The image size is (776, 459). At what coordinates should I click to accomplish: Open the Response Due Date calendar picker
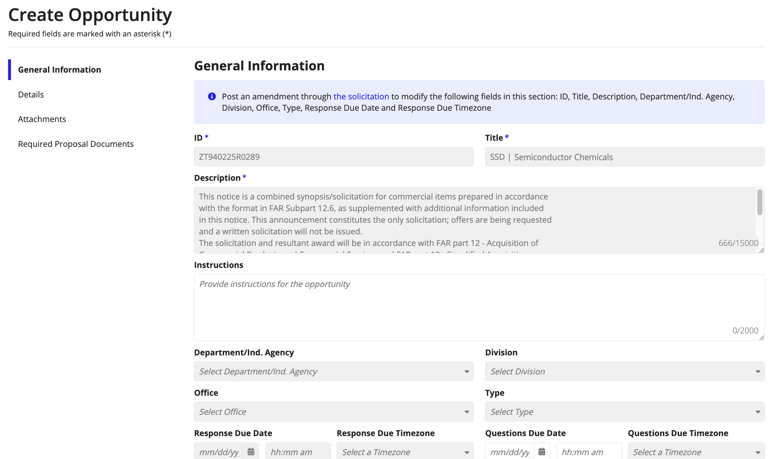(251, 452)
